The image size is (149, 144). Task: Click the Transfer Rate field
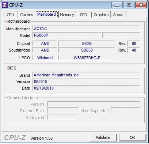62,110
